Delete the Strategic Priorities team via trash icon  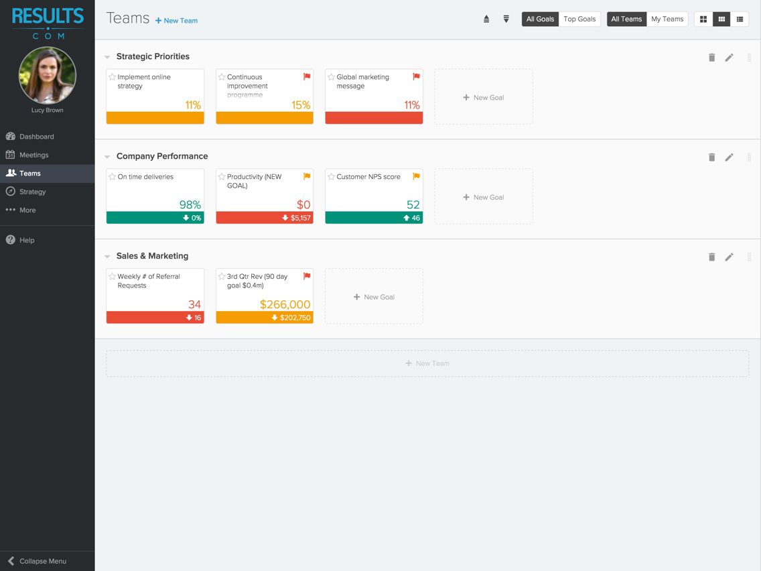711,57
